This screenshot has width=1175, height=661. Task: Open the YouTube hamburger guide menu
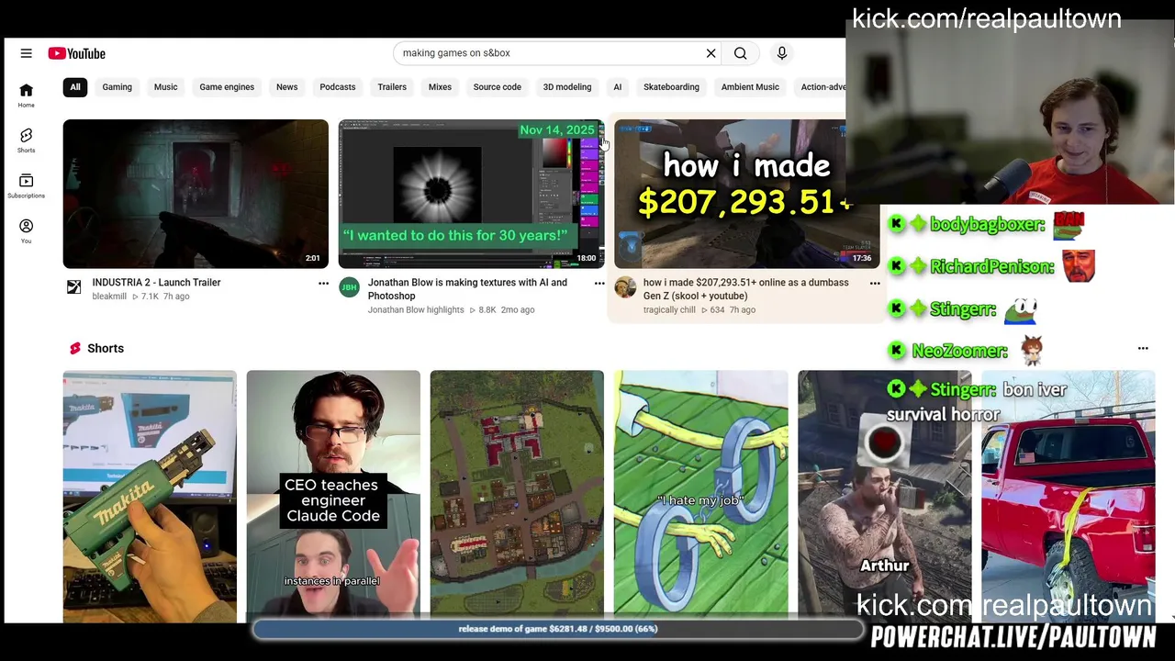[27, 53]
